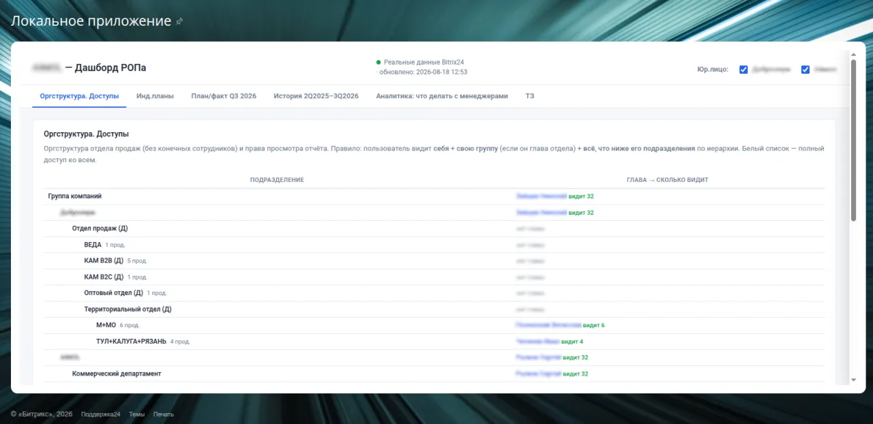Image resolution: width=873 pixels, height=424 pixels.
Task: Select the Группа компаний row
Action: coord(434,196)
